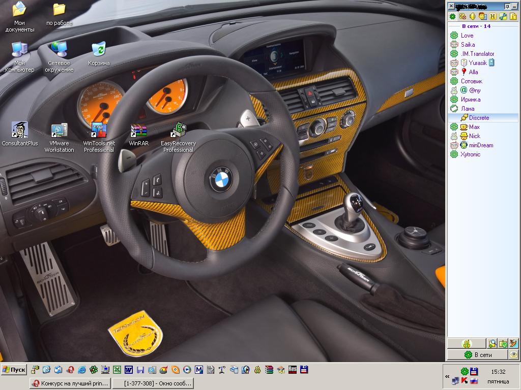This screenshot has width=521, height=390.
Task: Click the find/add contacts magnifier button
Action: click(x=493, y=344)
